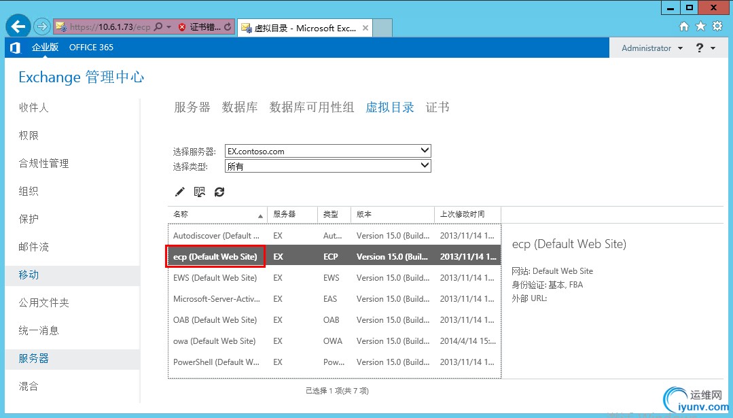Select the OAB (Default Web Site) row
Screen dimensions: 733x418
coord(335,320)
